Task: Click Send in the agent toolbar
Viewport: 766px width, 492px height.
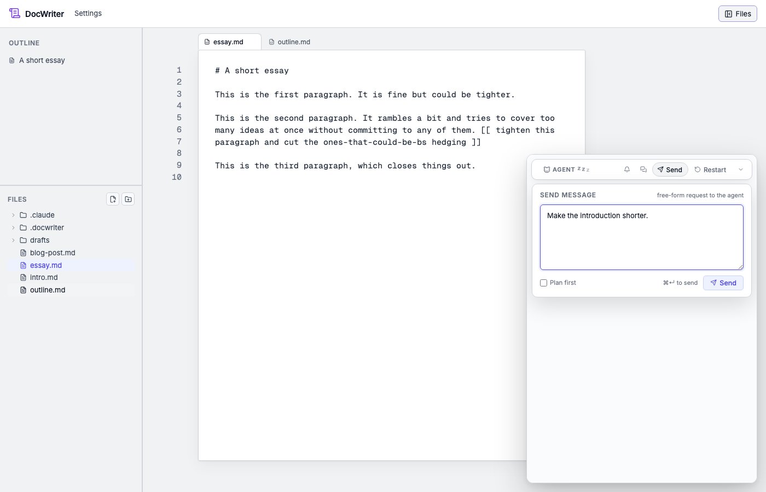Action: pyautogui.click(x=670, y=169)
